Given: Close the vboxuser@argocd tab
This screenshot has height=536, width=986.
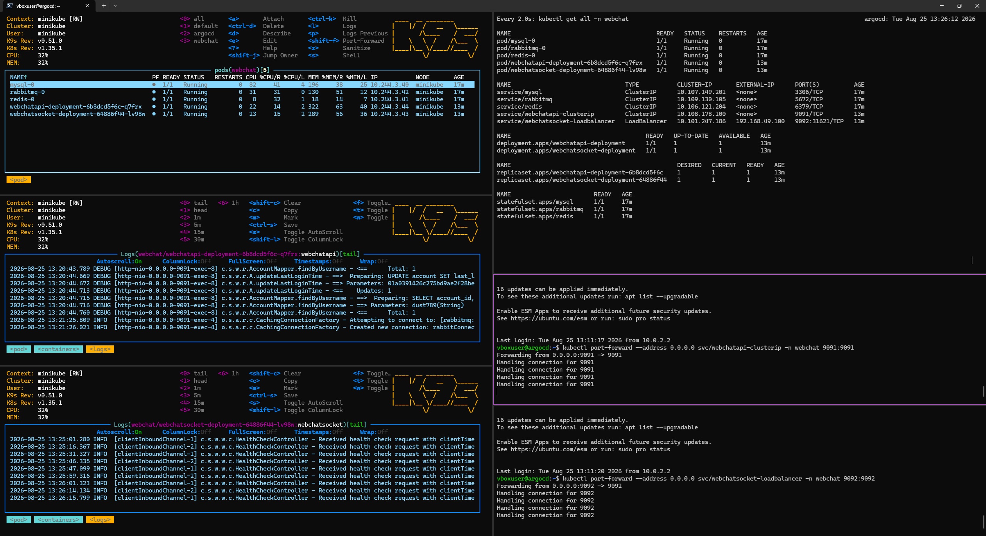Looking at the screenshot, I should pyautogui.click(x=87, y=6).
